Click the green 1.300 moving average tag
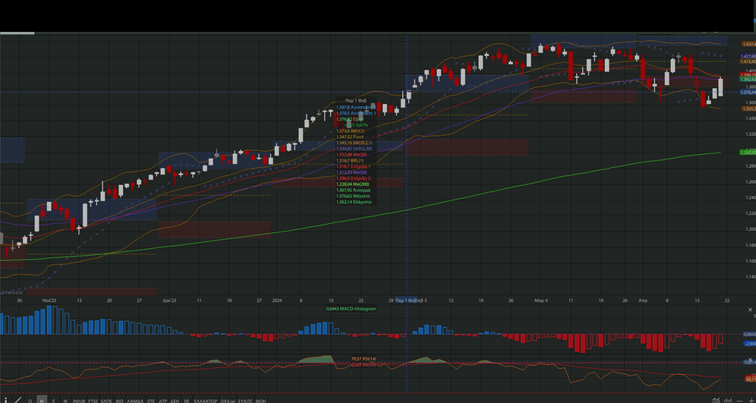 point(748,153)
